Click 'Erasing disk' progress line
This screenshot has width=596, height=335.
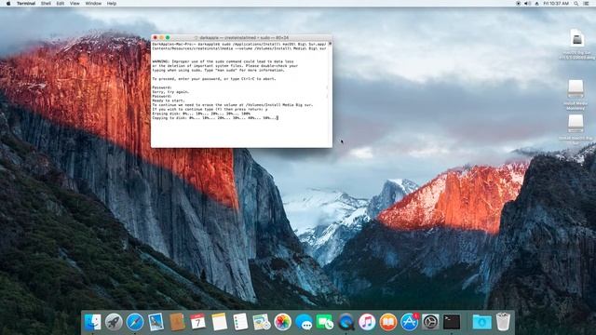click(x=201, y=114)
